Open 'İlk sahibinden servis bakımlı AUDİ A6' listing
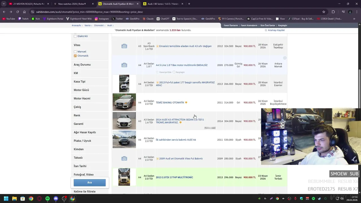The width and height of the screenshot is (361, 203). coord(176,140)
